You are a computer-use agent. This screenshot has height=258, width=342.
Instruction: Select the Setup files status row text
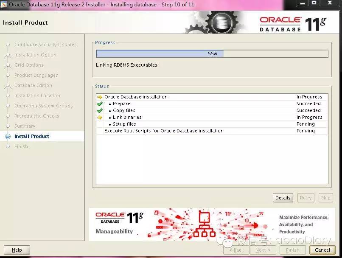point(124,124)
